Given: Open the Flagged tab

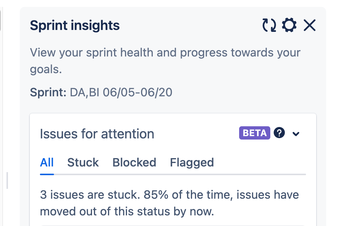Looking at the screenshot, I should pyautogui.click(x=192, y=162).
